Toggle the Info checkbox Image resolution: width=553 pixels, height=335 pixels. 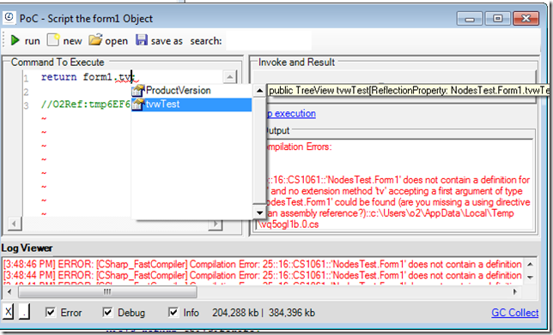coord(173,312)
